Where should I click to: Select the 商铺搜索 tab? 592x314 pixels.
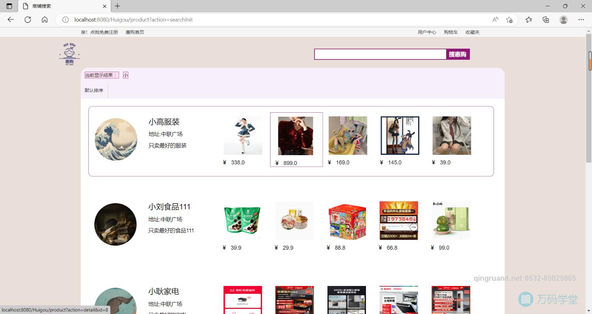click(64, 6)
